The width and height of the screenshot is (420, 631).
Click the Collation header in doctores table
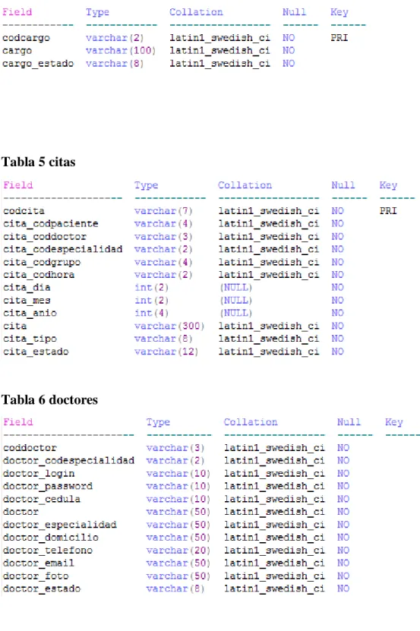(x=251, y=422)
